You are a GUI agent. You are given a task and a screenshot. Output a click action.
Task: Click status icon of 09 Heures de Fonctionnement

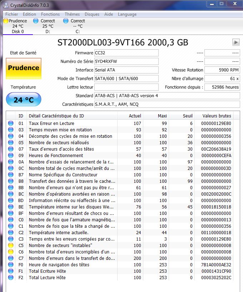[11, 155]
